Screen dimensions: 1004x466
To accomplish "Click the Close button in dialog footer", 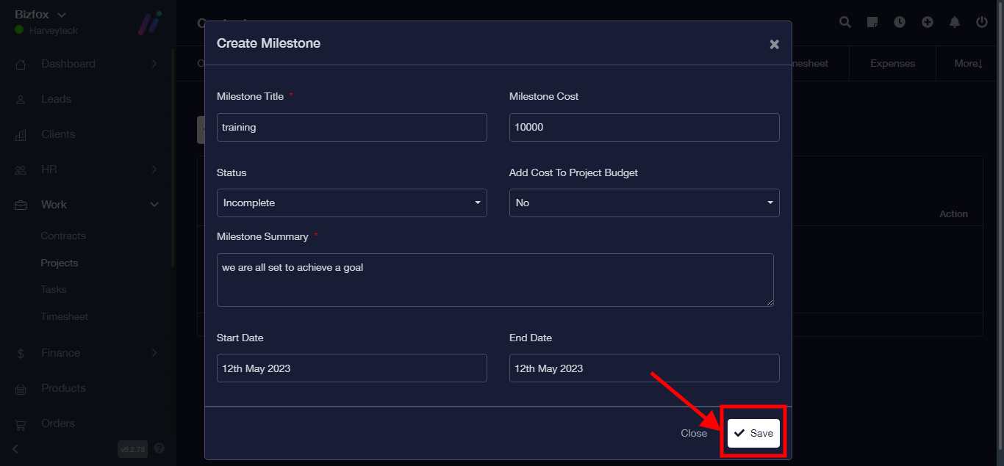I will pos(693,433).
